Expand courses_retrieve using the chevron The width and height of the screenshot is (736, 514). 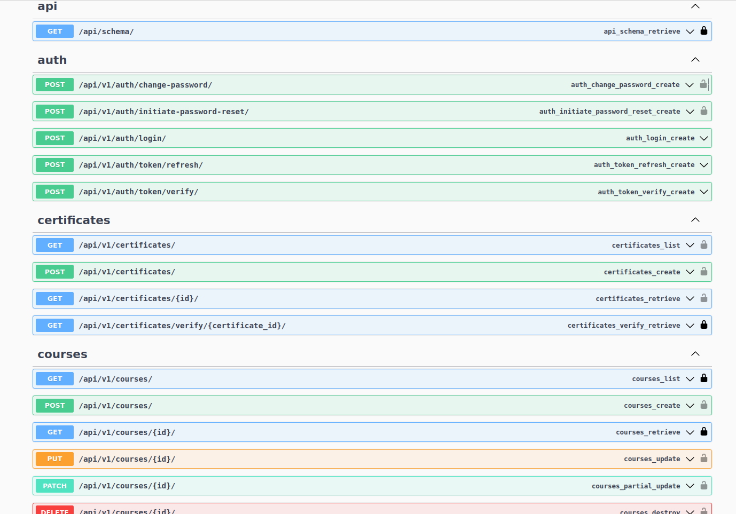coord(690,432)
